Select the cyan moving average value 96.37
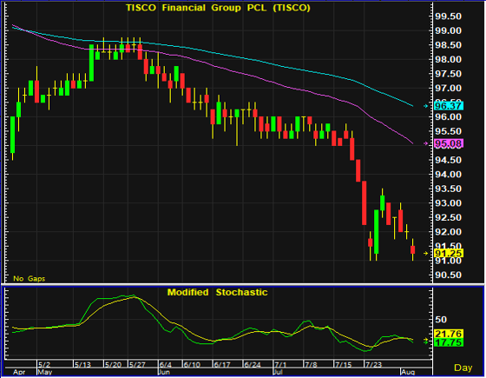 (x=449, y=106)
